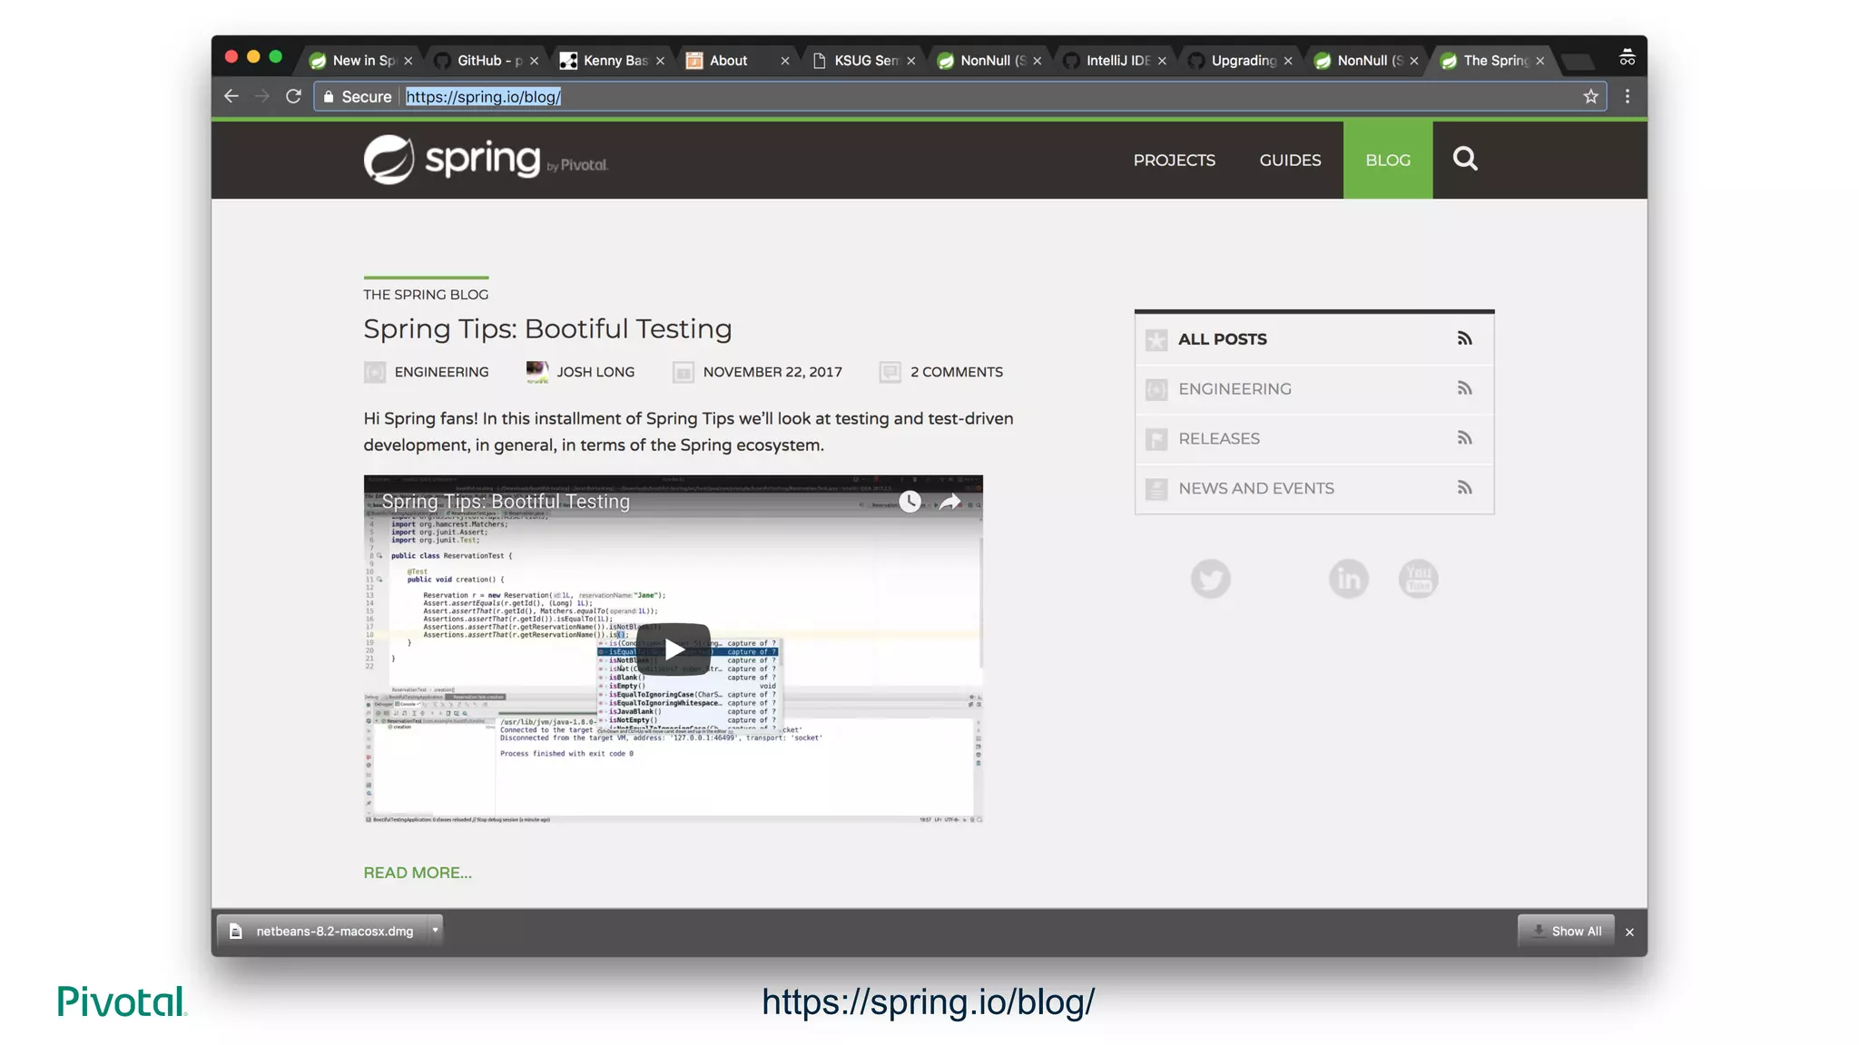Image resolution: width=1859 pixels, height=1045 pixels.
Task: Reload the page with refresh icon
Action: 293,96
